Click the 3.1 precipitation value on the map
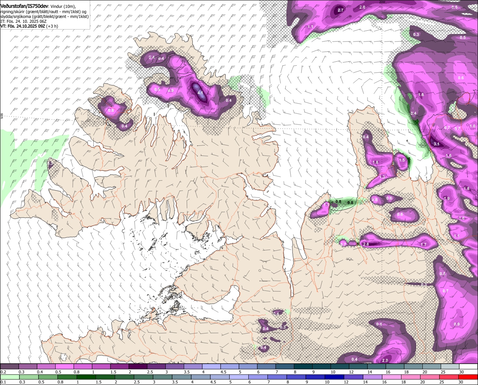478x385 pixels. point(437,144)
